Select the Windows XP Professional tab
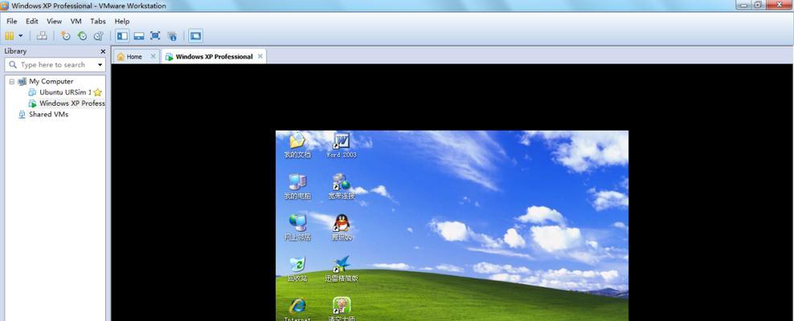The image size is (794, 321). (x=214, y=57)
